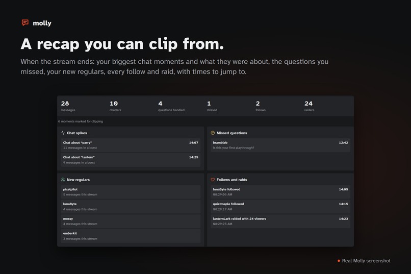This screenshot has height=274, width=411.
Task: Open the Chat about "parry" spike row
Action: (131, 145)
